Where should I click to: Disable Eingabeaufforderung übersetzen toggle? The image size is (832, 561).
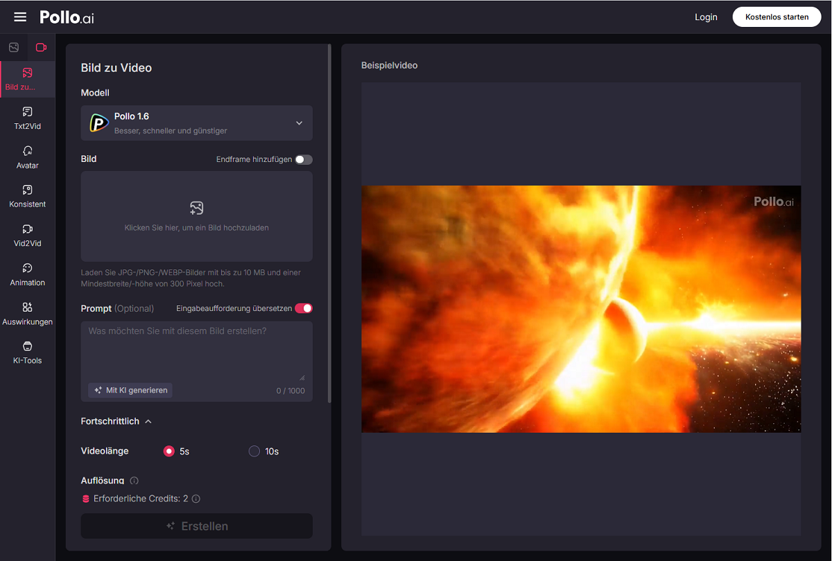coord(303,308)
